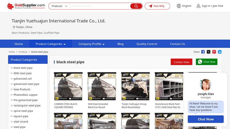Click the red Contact Now button
Viewport: 230px width, 129px height.
click(x=181, y=62)
